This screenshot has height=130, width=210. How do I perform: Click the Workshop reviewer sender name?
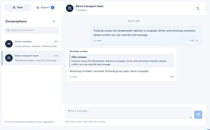coord(78,51)
